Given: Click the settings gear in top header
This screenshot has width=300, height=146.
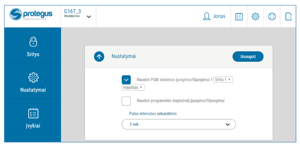Looking at the screenshot, I should 255,16.
